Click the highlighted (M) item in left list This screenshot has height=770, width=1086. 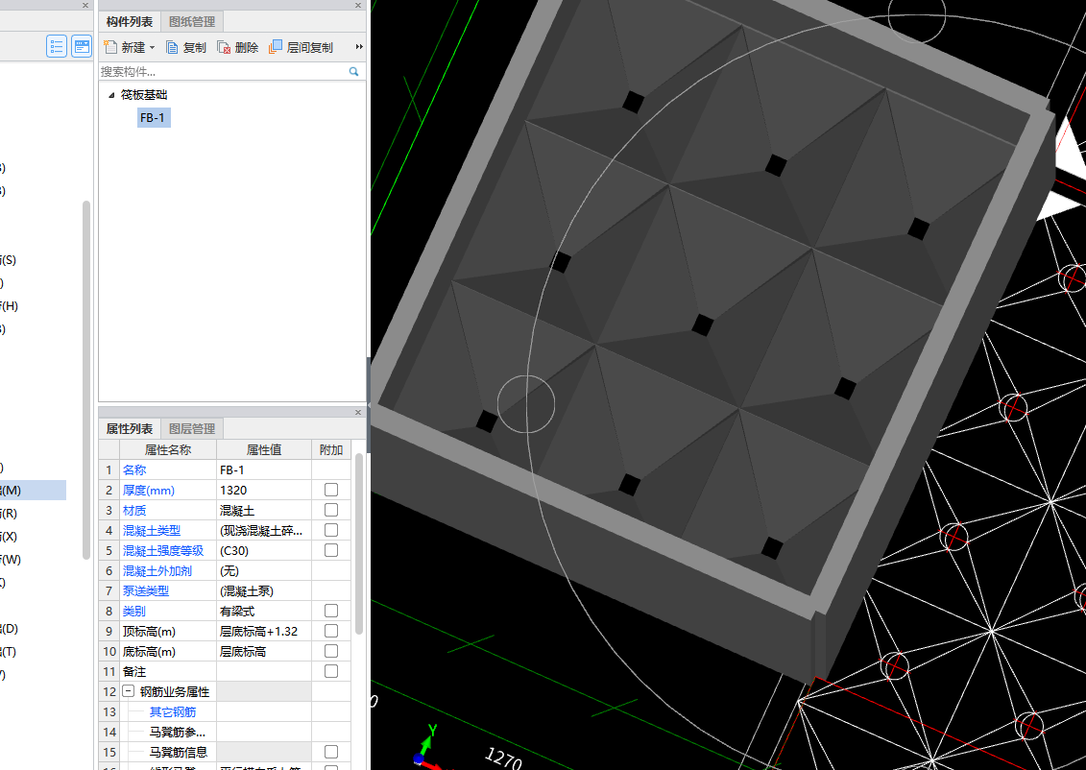(x=33, y=491)
